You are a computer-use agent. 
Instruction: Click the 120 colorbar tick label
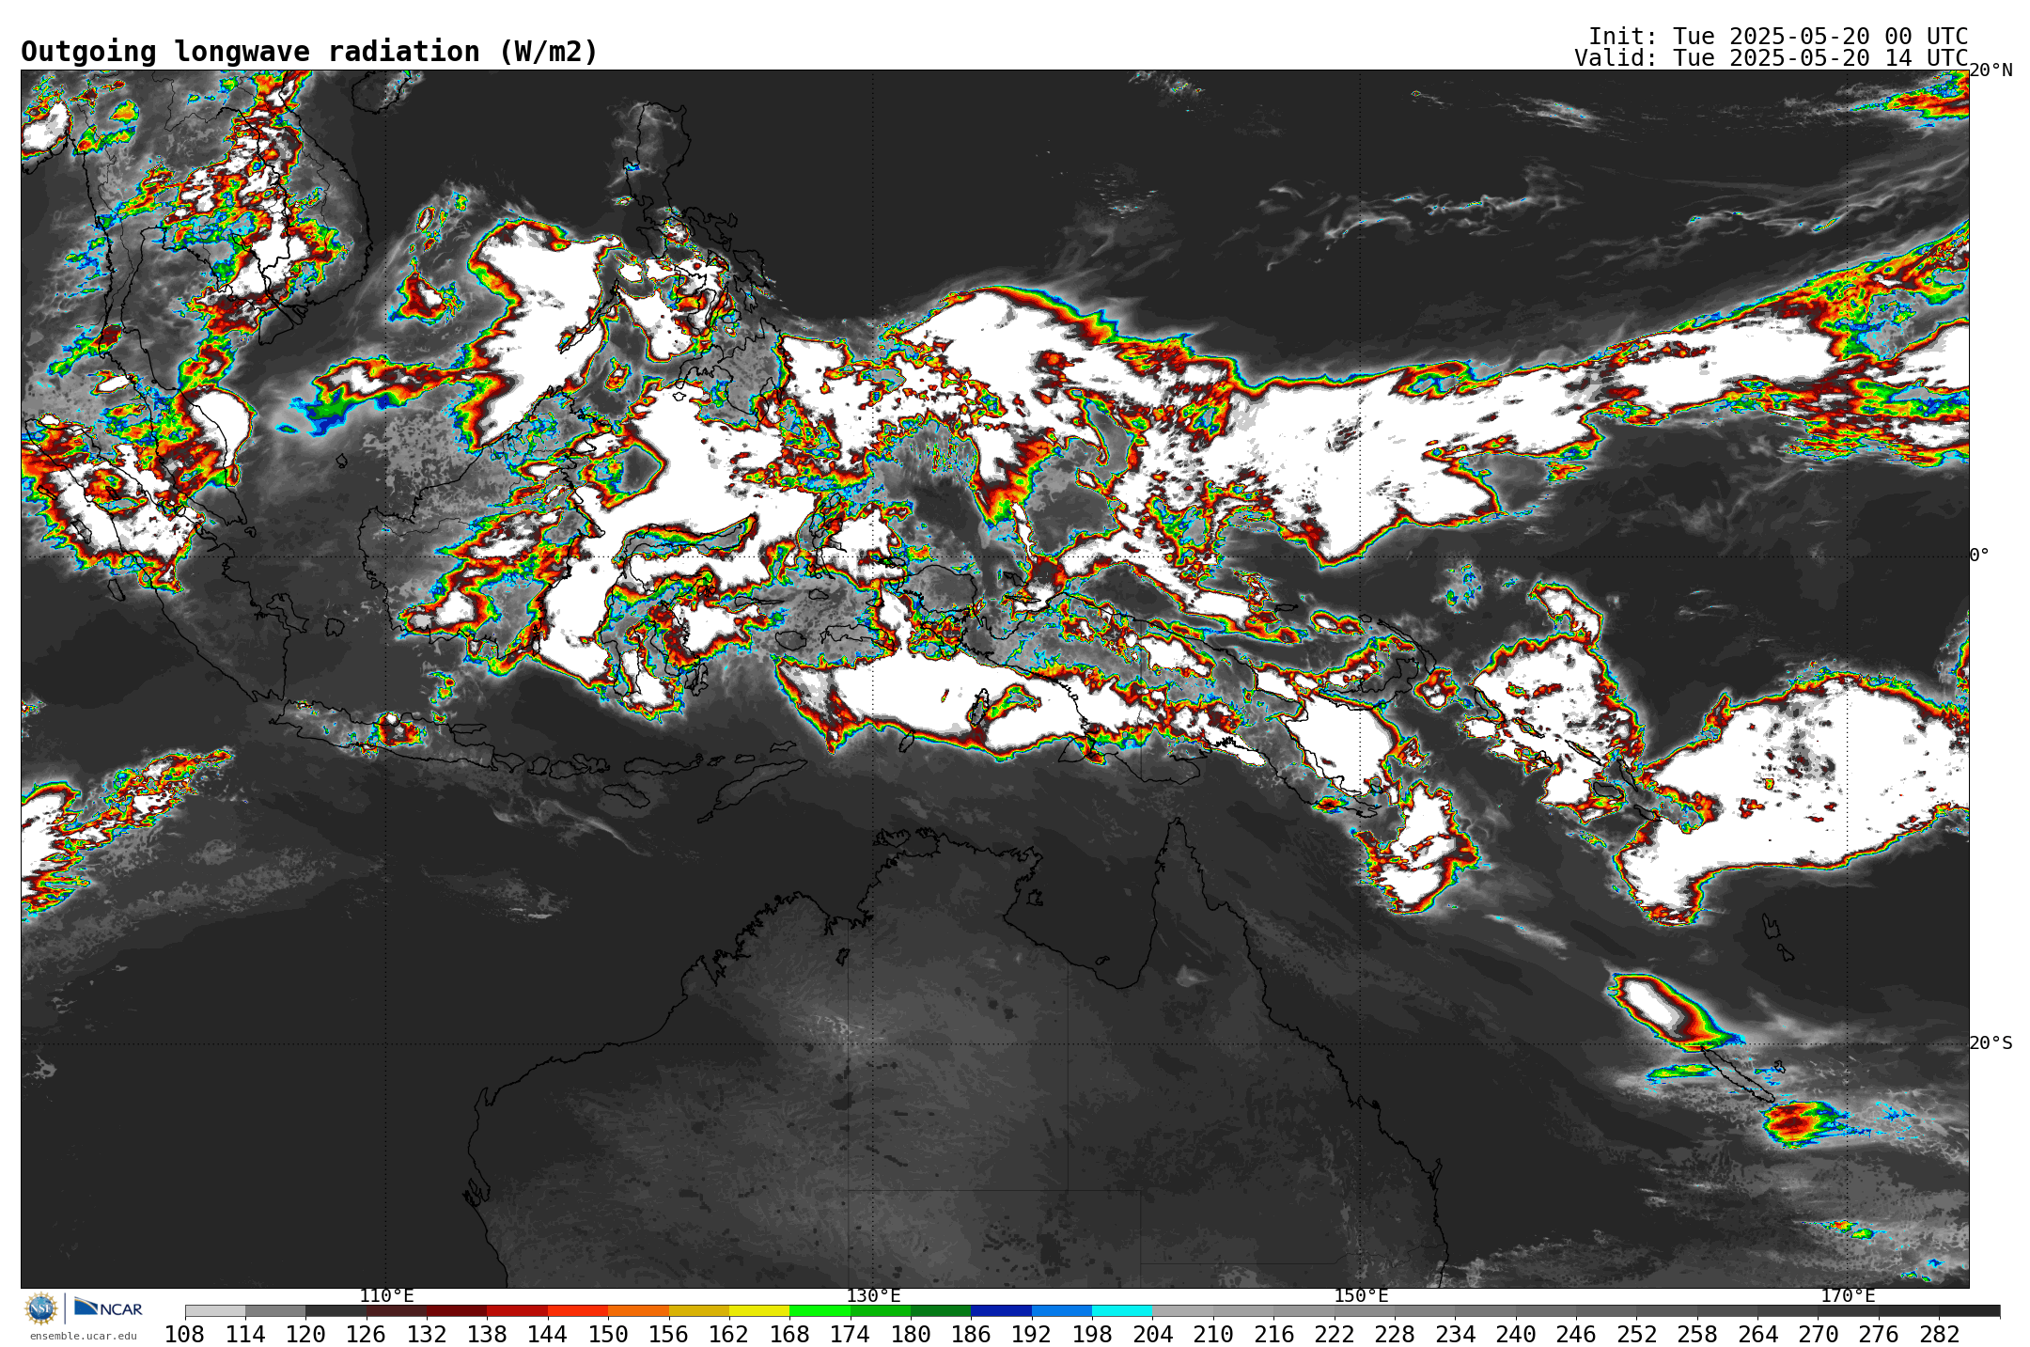pos(305,1335)
